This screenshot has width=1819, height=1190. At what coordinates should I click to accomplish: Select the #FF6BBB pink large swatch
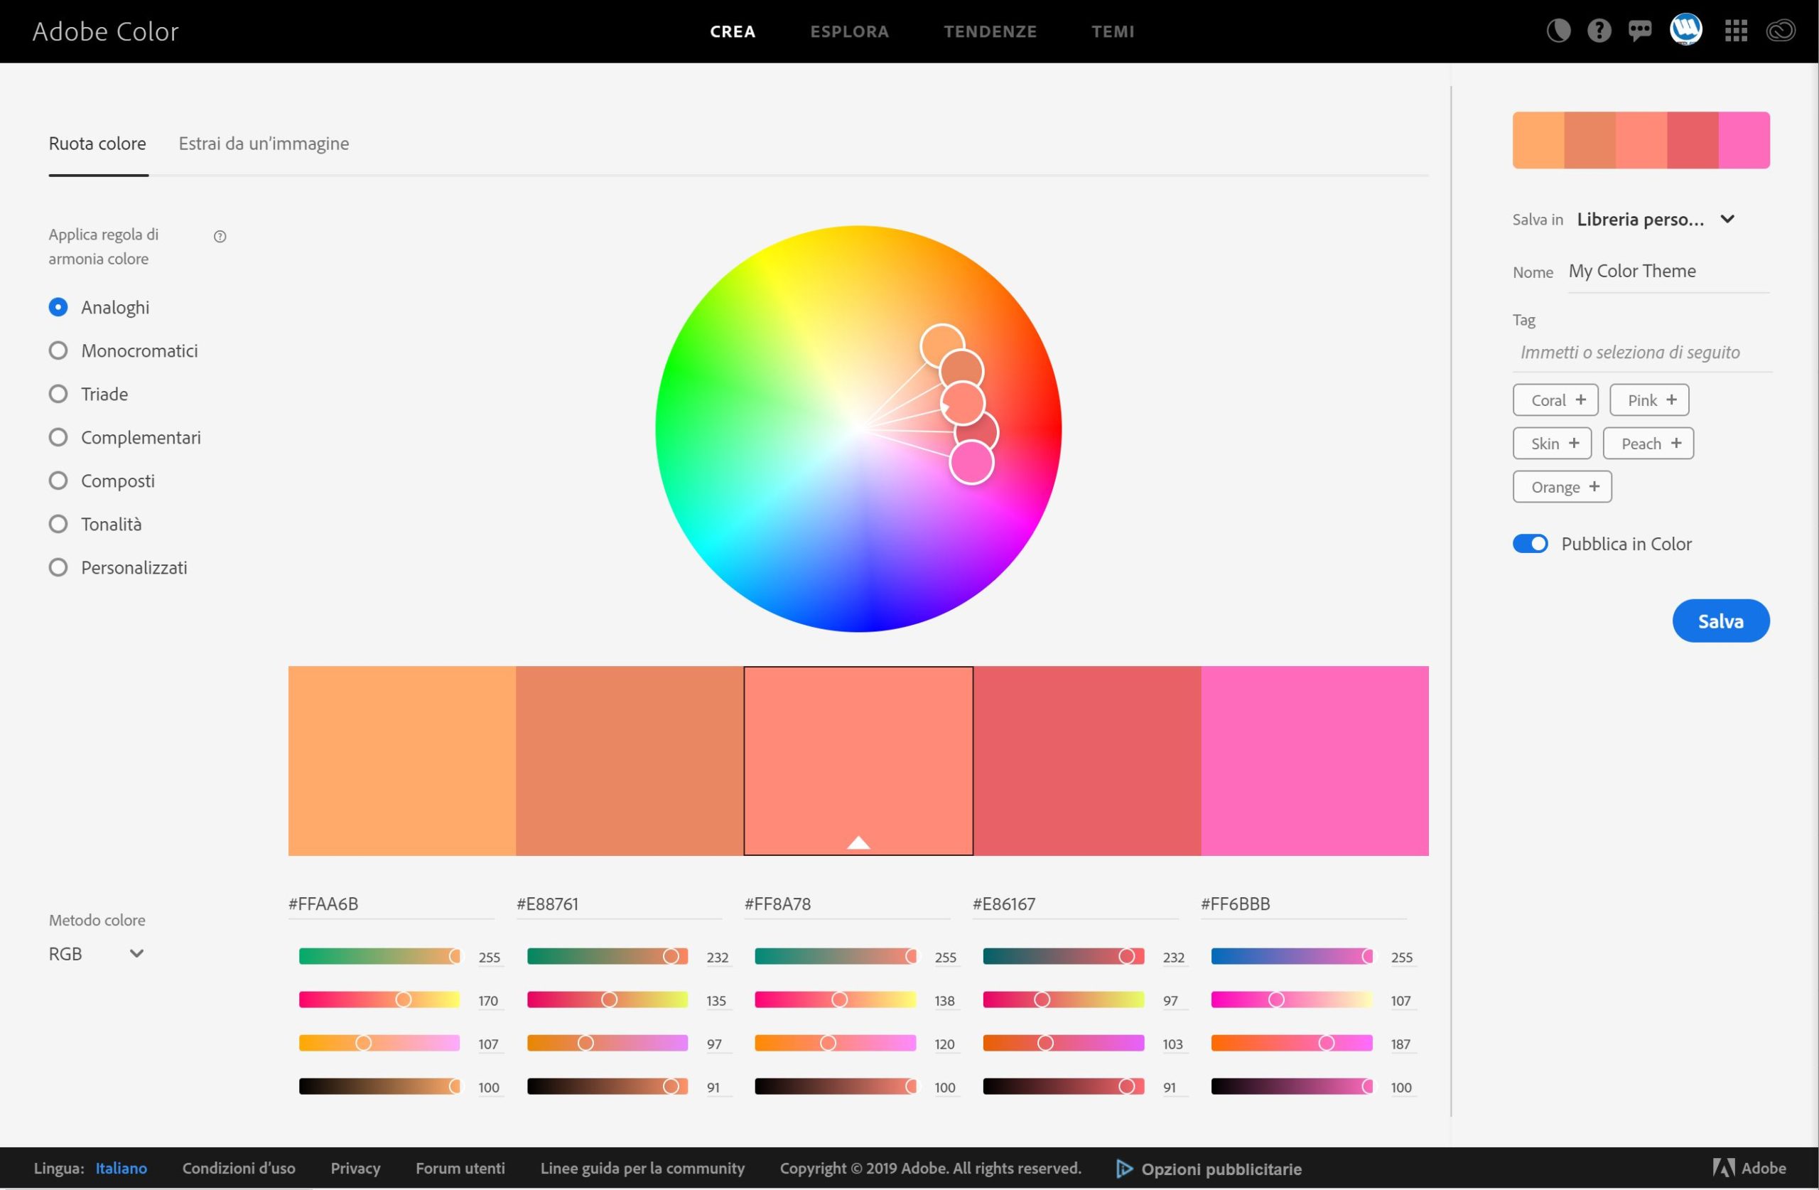1315,761
